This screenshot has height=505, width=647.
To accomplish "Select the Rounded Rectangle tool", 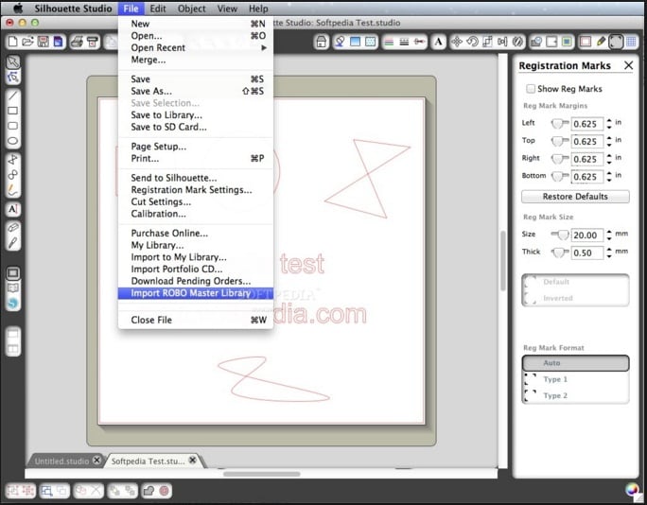I will [x=13, y=126].
